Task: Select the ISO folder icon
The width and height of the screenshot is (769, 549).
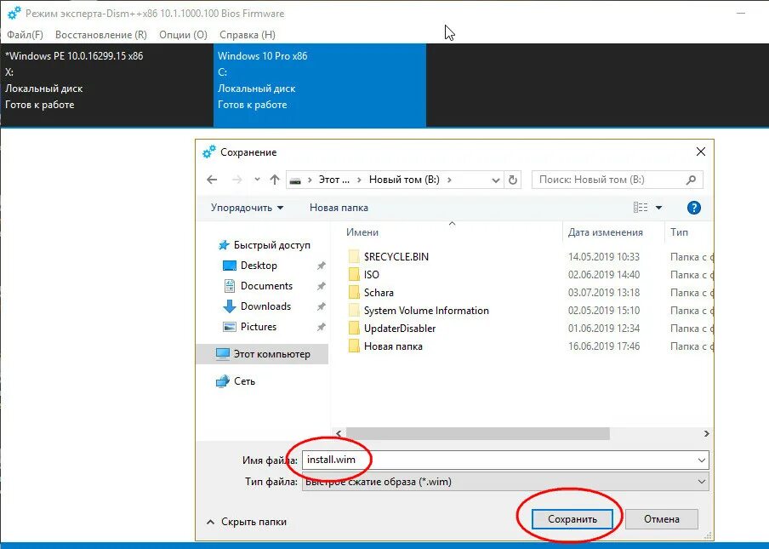Action: tap(354, 274)
